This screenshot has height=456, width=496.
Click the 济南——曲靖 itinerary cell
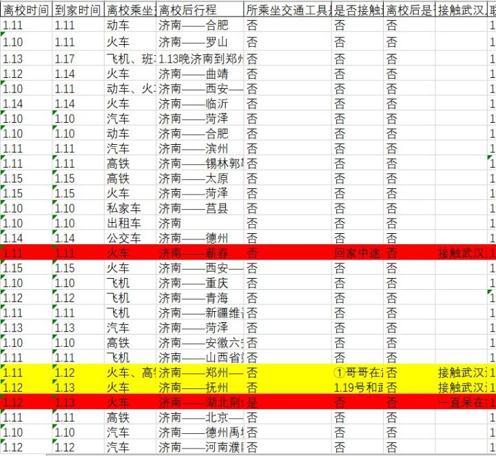[200, 74]
